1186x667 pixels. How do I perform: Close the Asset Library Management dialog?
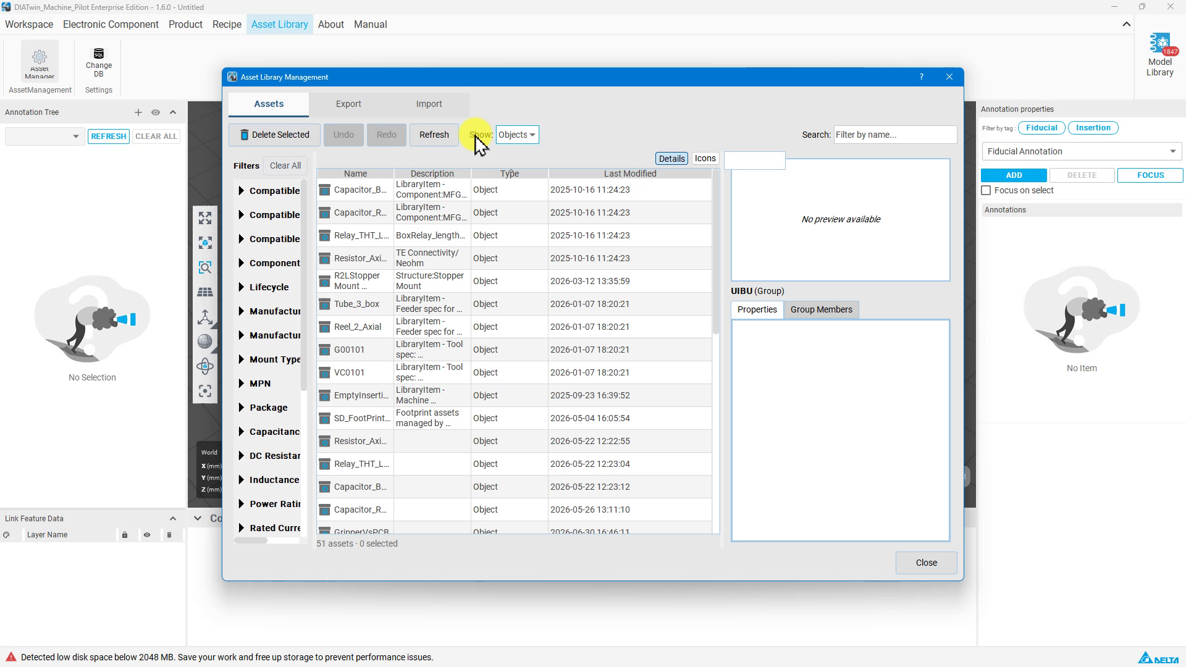tap(926, 563)
